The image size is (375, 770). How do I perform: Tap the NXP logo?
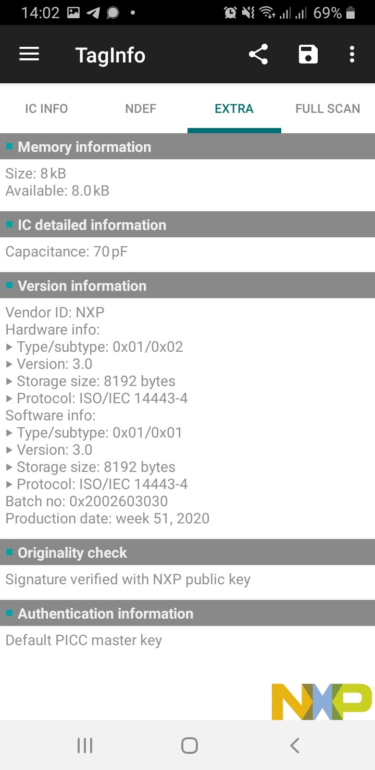(x=322, y=701)
